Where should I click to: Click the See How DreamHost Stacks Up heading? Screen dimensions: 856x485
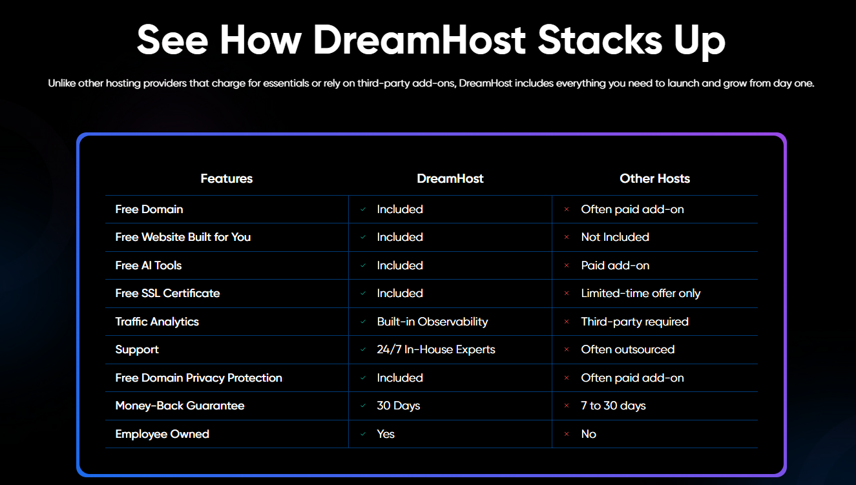[431, 40]
